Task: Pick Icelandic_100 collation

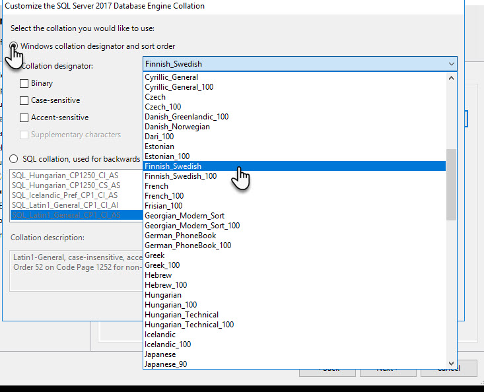Action: tap(294, 344)
